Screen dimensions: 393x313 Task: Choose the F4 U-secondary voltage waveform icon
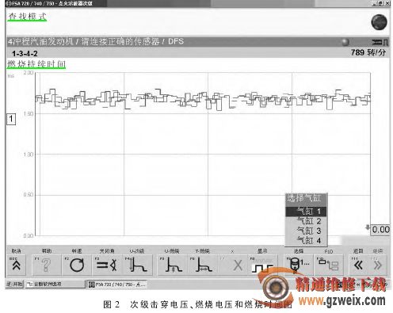point(137,265)
